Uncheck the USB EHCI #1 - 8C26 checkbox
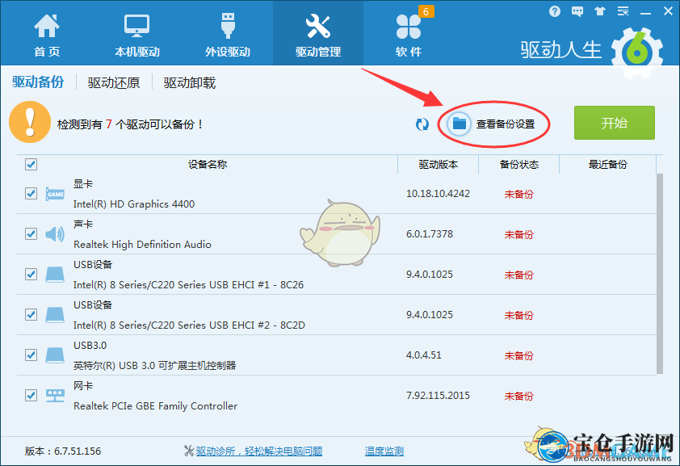 (x=31, y=274)
